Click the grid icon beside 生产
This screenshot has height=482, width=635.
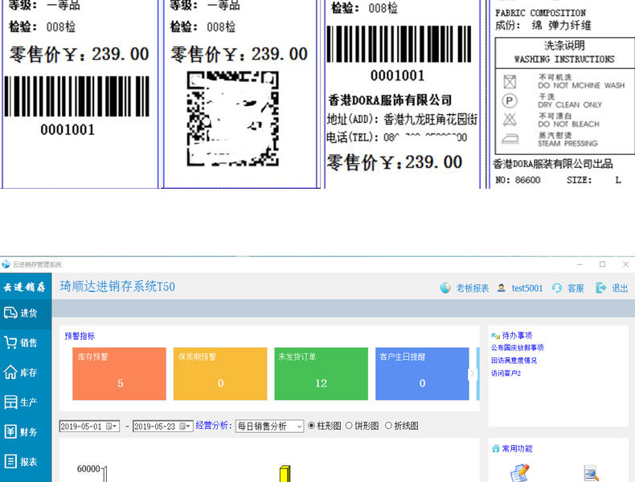[10, 402]
